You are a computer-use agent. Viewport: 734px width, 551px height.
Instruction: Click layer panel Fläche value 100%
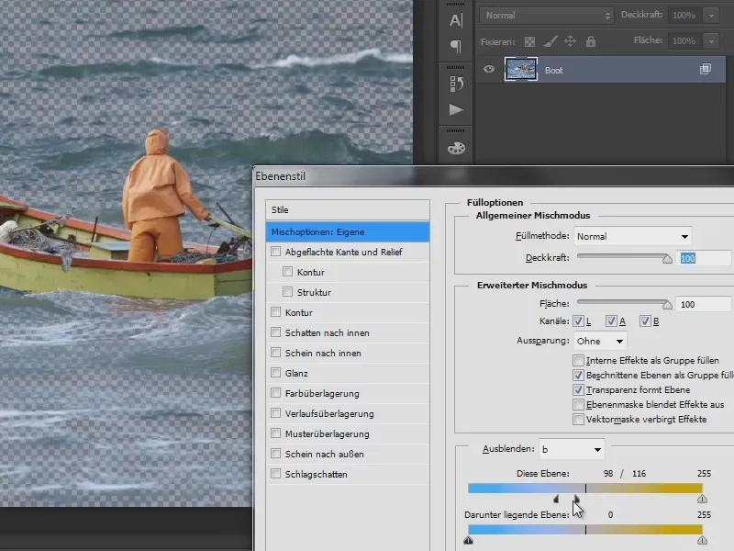(684, 41)
